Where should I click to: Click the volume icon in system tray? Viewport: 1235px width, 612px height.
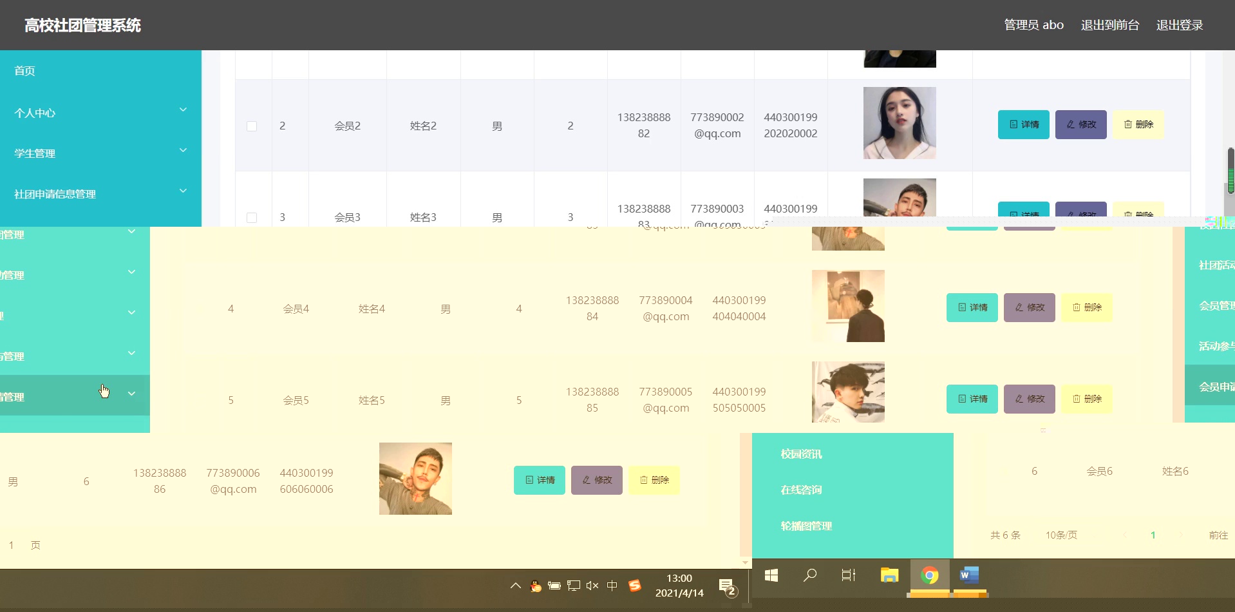(592, 586)
